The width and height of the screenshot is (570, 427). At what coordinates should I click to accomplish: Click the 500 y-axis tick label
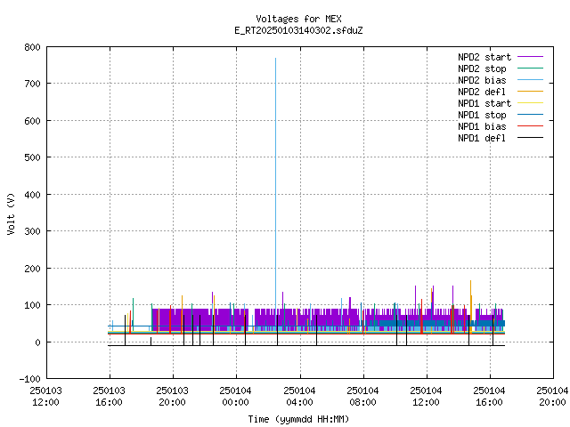[32, 157]
